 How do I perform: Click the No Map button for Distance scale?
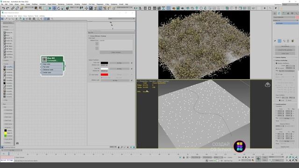[115, 80]
